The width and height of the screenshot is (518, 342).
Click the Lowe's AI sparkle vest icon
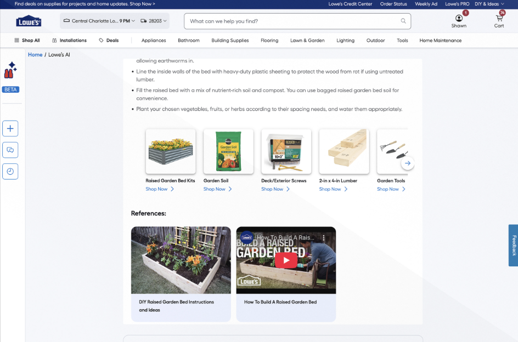click(x=10, y=70)
